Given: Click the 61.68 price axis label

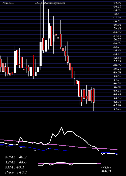Looking at the screenshot, I should click(117, 18).
